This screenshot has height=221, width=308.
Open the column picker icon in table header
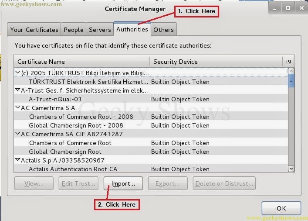pos(288,62)
